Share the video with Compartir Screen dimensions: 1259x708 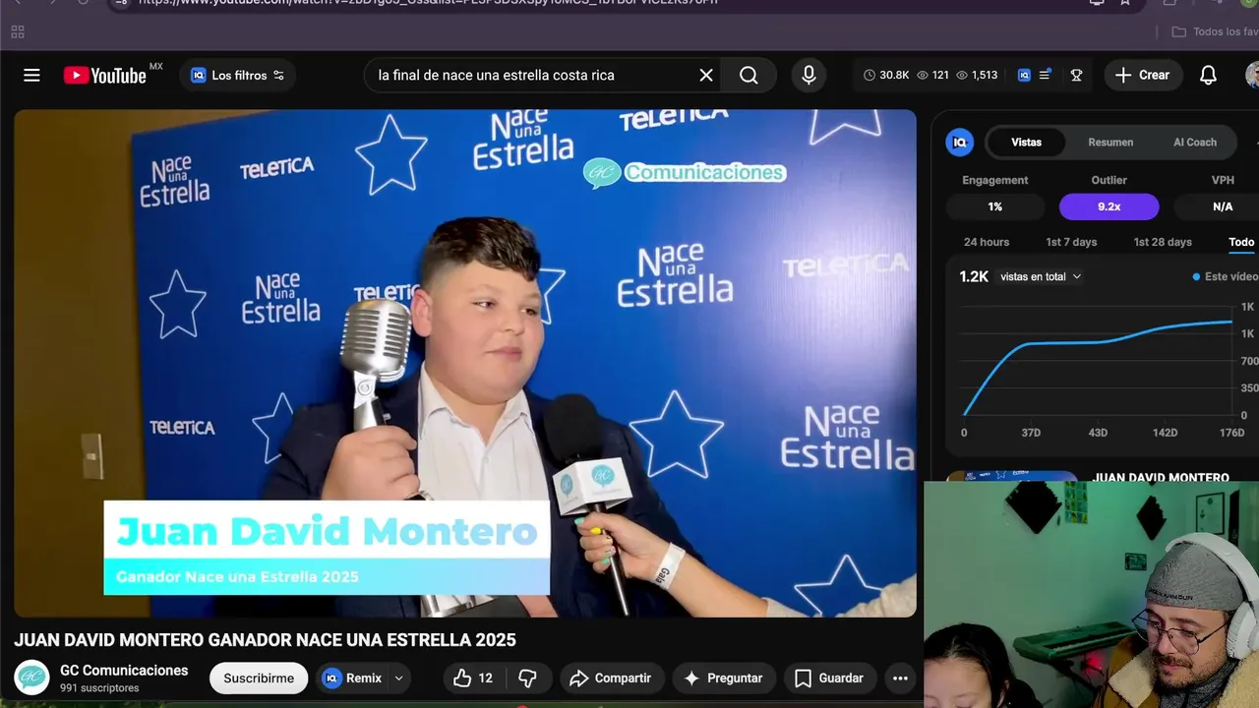coord(612,678)
